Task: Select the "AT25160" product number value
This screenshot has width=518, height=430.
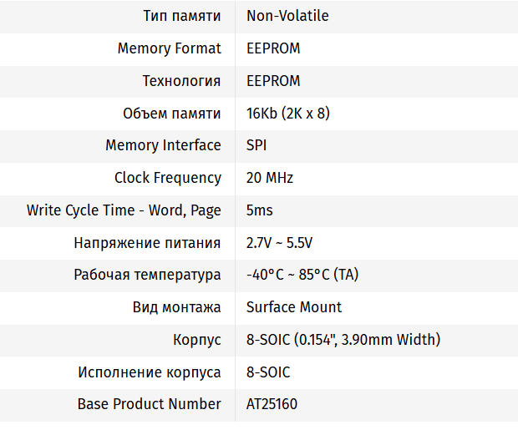Action: (x=272, y=404)
